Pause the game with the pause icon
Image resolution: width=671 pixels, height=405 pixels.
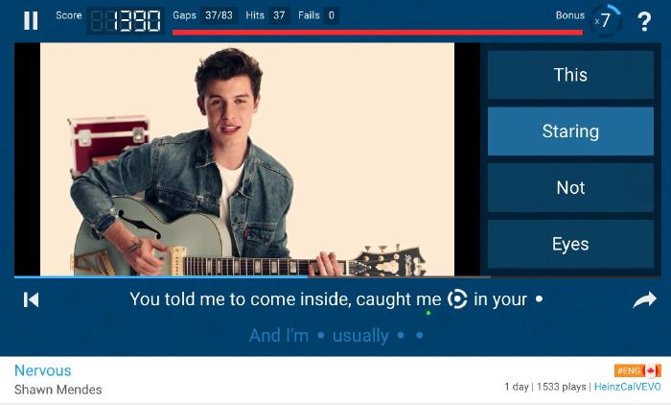pyautogui.click(x=31, y=20)
